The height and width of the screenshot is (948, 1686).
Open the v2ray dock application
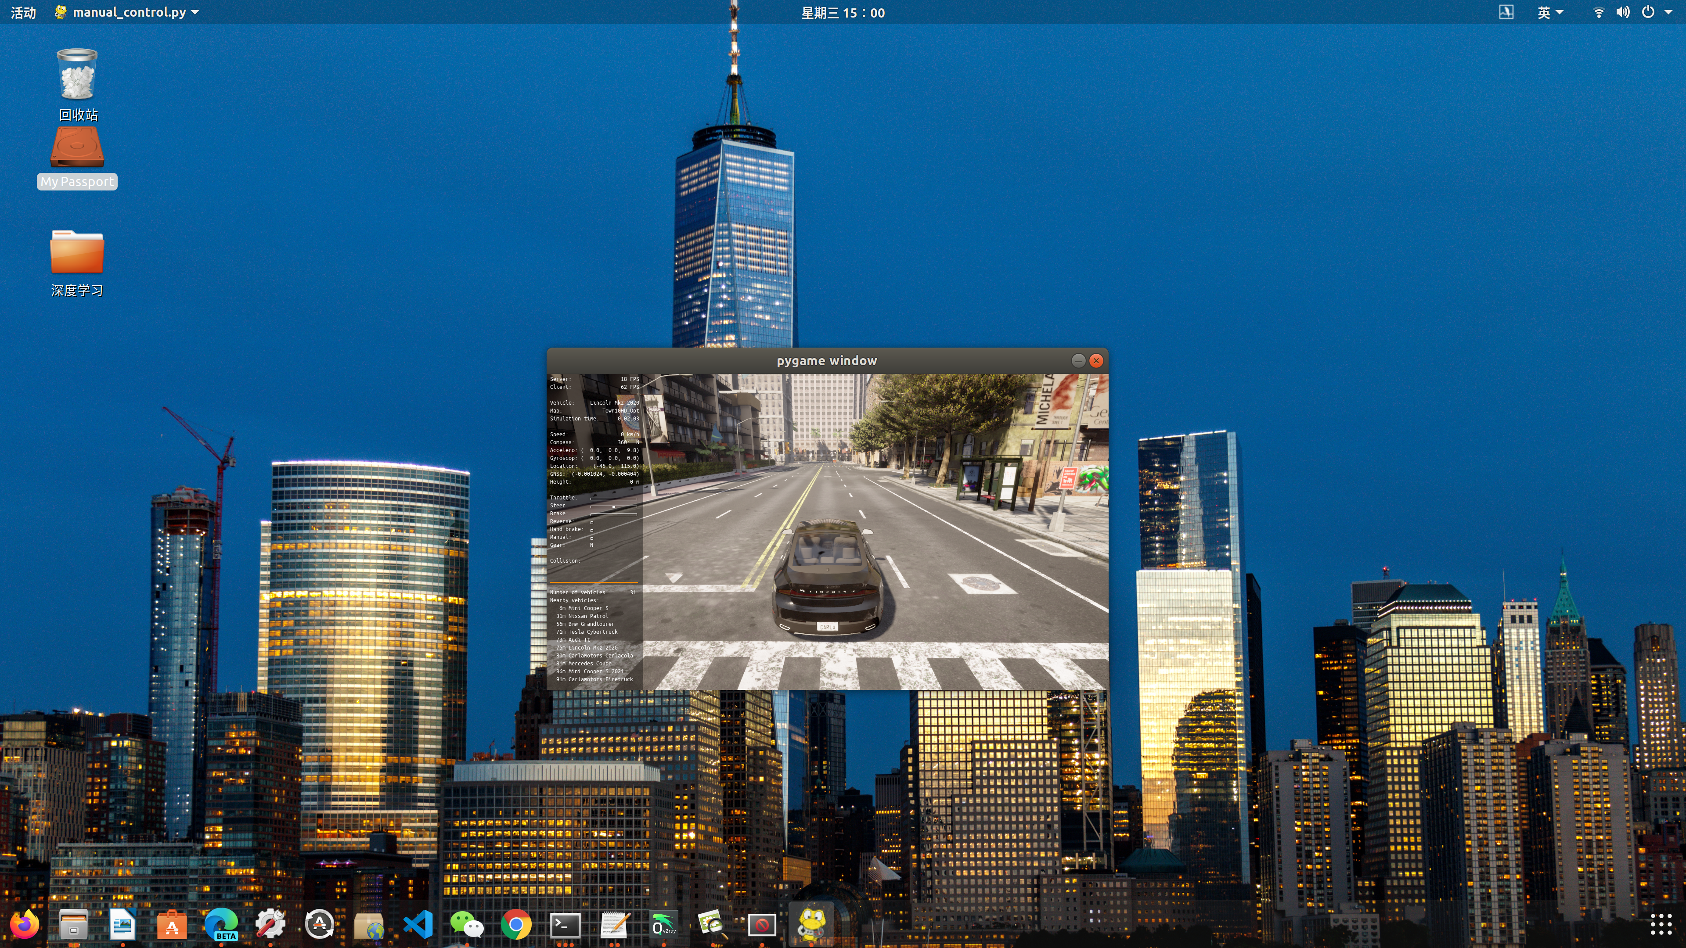tap(664, 924)
